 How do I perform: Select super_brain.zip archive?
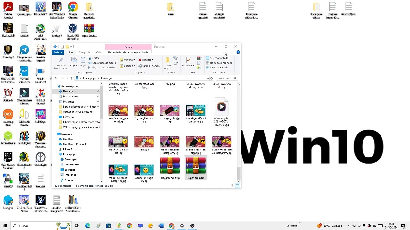point(196,168)
